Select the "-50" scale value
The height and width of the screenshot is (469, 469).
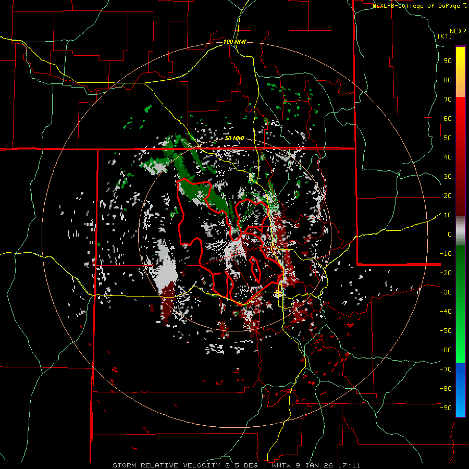point(446,331)
